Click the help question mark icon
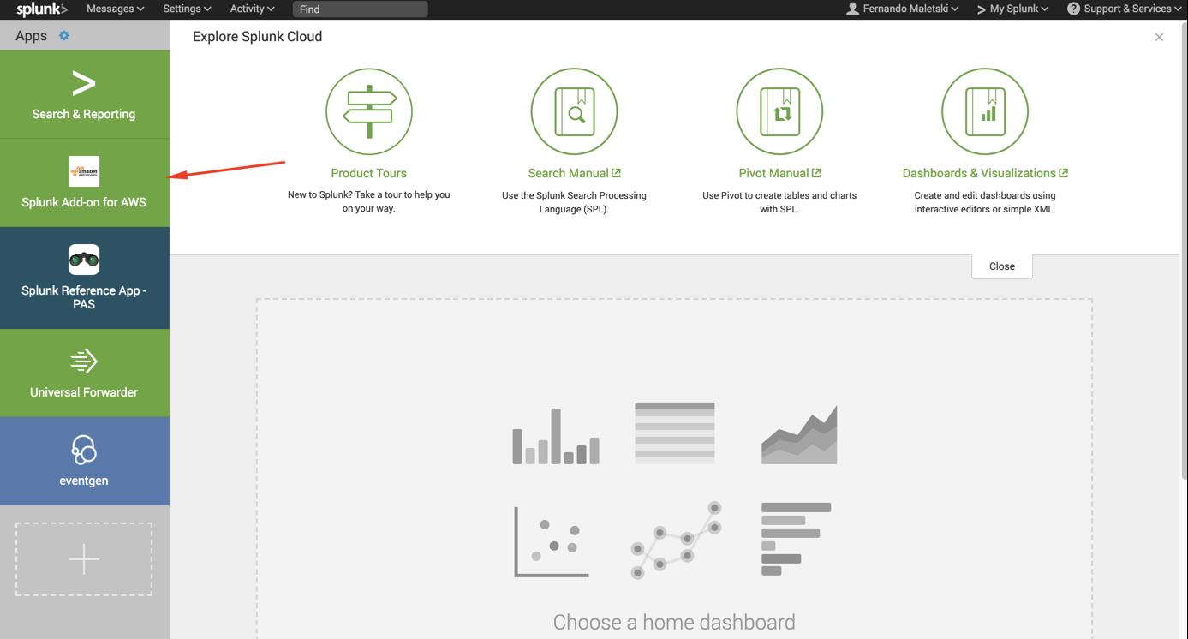 [x=1073, y=9]
